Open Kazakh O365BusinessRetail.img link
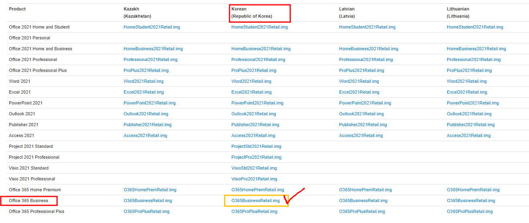 (x=148, y=200)
